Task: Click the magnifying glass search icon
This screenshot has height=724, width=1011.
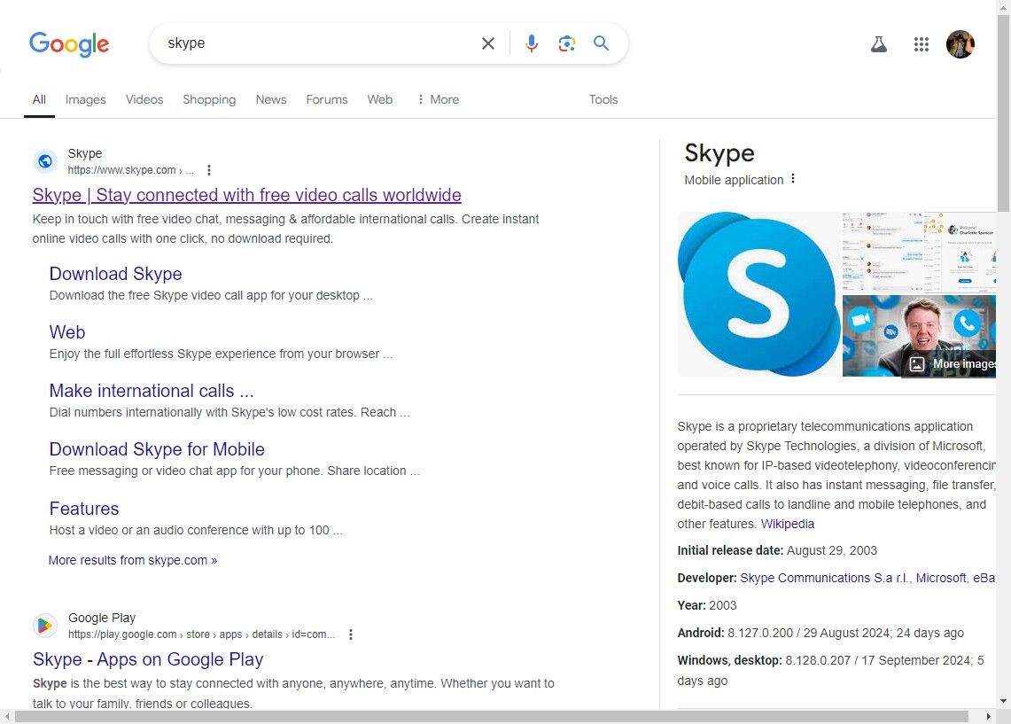Action: (601, 43)
